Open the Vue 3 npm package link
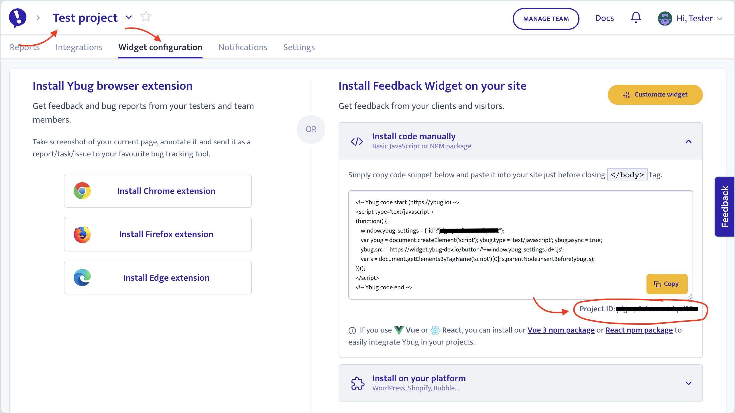Image resolution: width=735 pixels, height=413 pixels. 561,330
